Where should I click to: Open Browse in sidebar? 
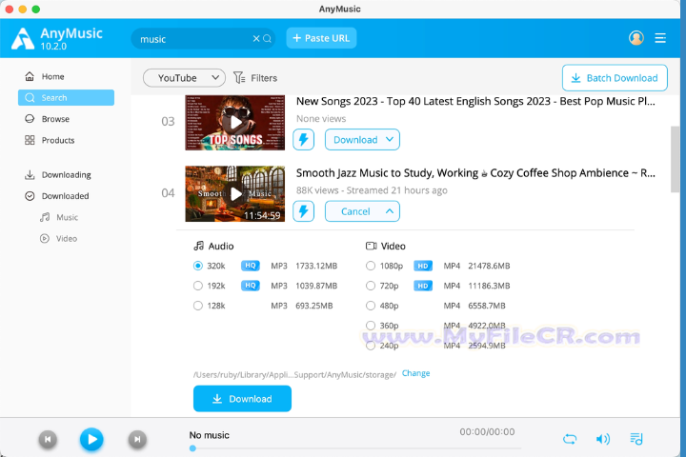click(66, 119)
